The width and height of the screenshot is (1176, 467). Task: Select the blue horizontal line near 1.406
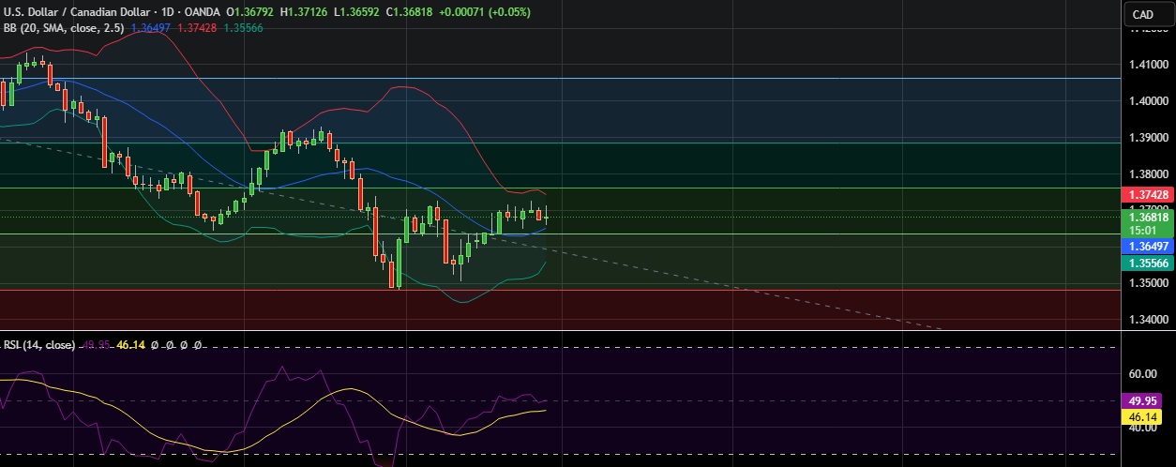560,79
